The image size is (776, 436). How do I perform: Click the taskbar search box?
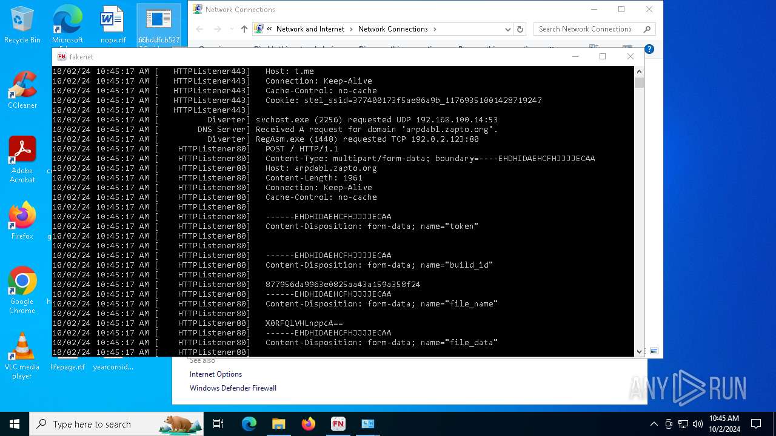[116, 424]
